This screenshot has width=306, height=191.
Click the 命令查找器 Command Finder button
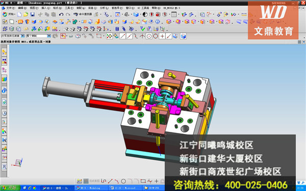click(x=83, y=14)
